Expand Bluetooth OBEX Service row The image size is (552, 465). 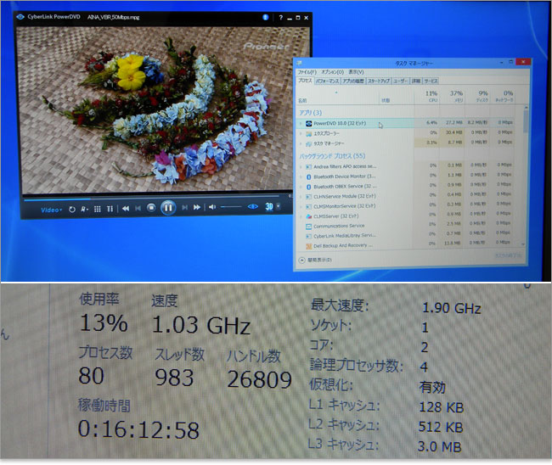click(x=301, y=187)
